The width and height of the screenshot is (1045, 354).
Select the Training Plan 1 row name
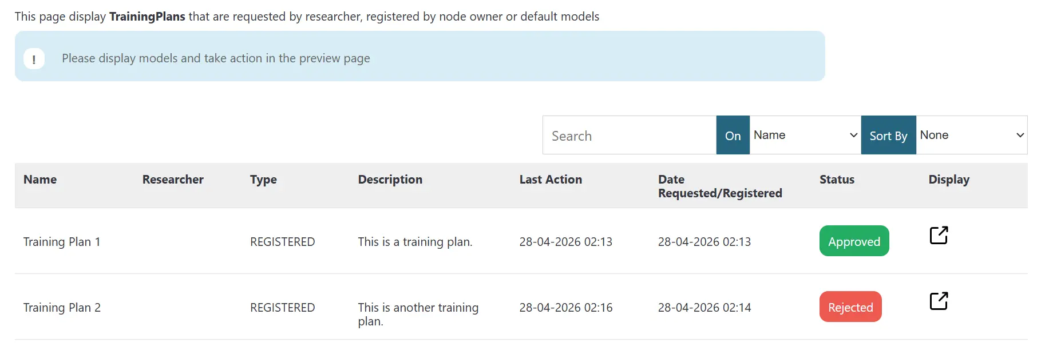[62, 242]
